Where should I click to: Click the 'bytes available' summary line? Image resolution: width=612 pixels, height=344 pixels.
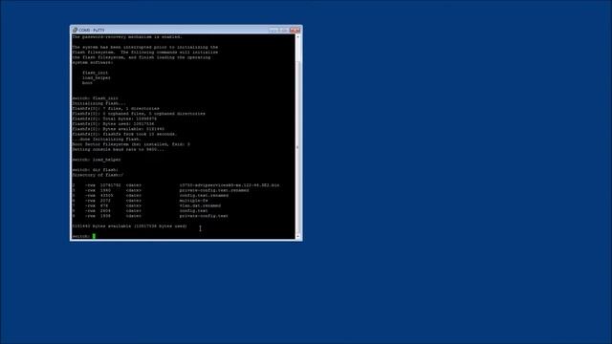click(130, 226)
